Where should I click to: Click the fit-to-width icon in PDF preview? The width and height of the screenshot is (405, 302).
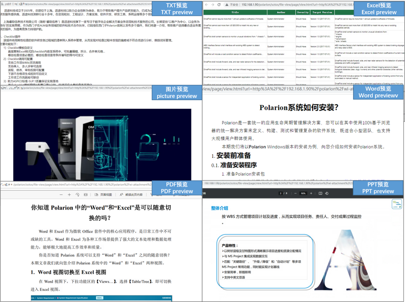[86, 194]
